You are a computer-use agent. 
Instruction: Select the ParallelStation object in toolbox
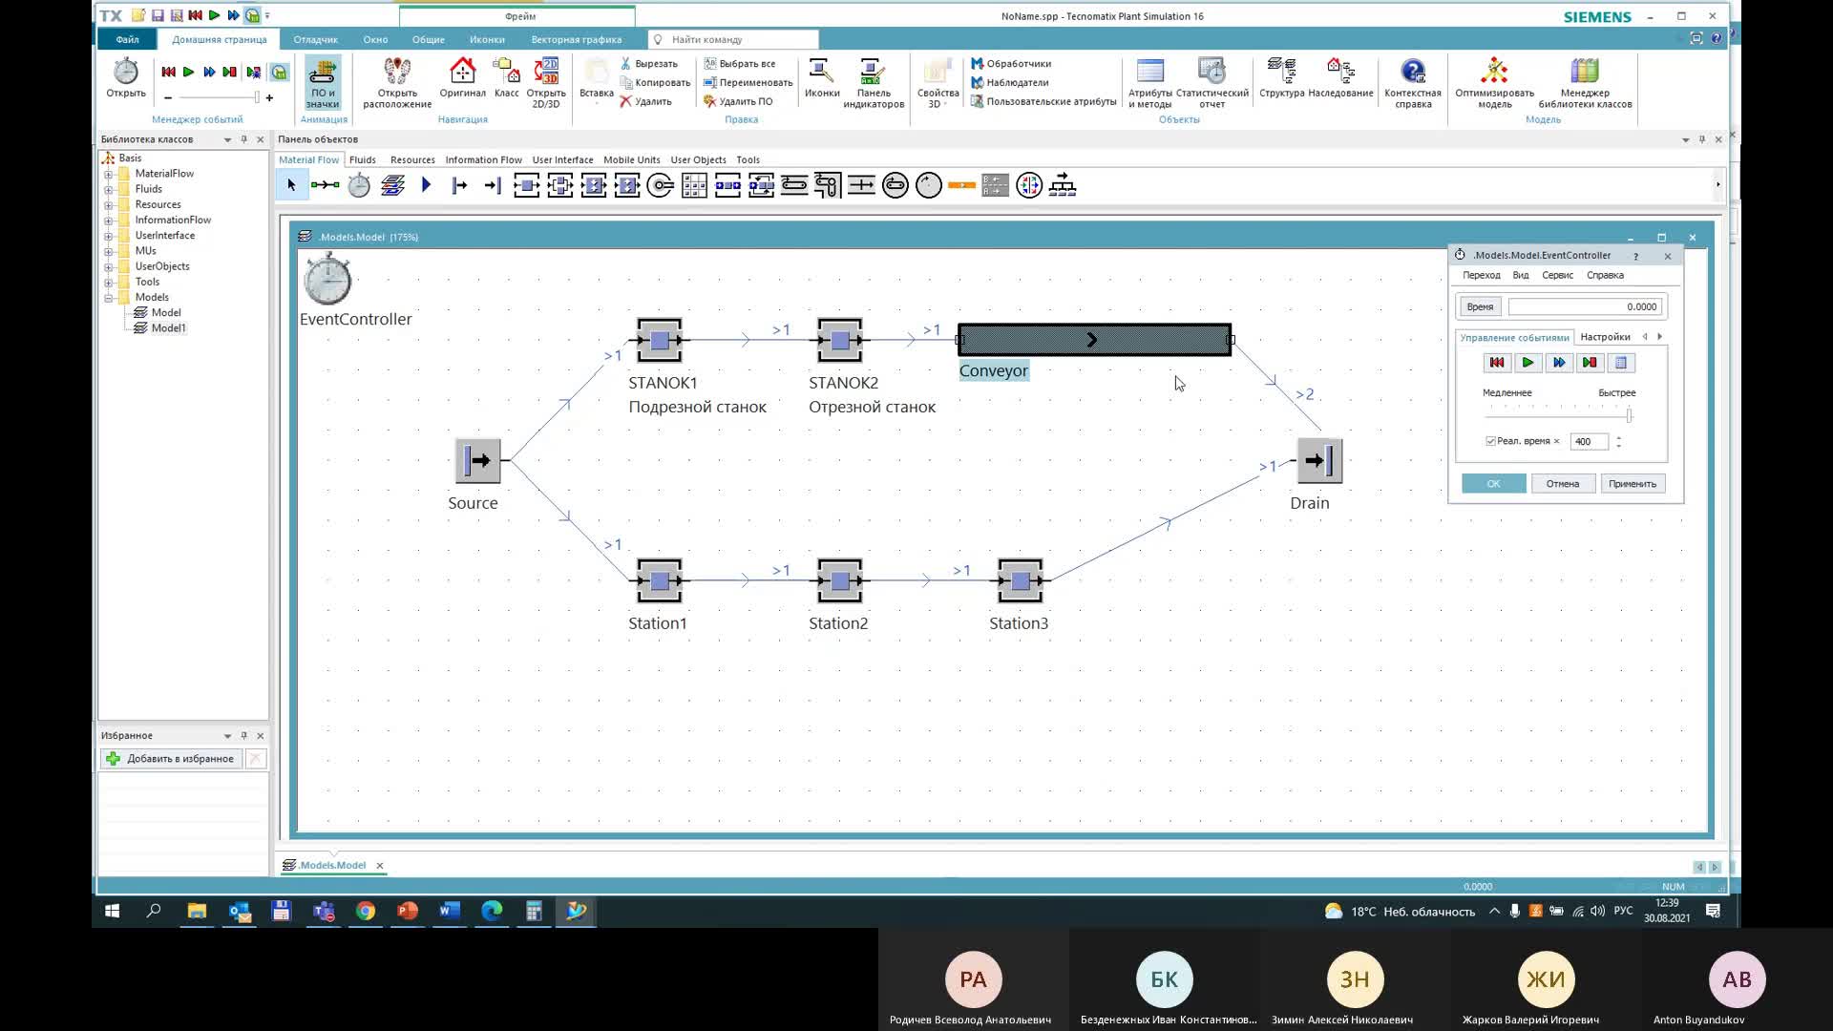pyautogui.click(x=560, y=185)
